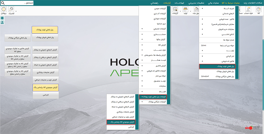The height and width of the screenshot is (134, 264).
Task: Choose حواله بین انبارها menu entry
Action: click(x=217, y=45)
